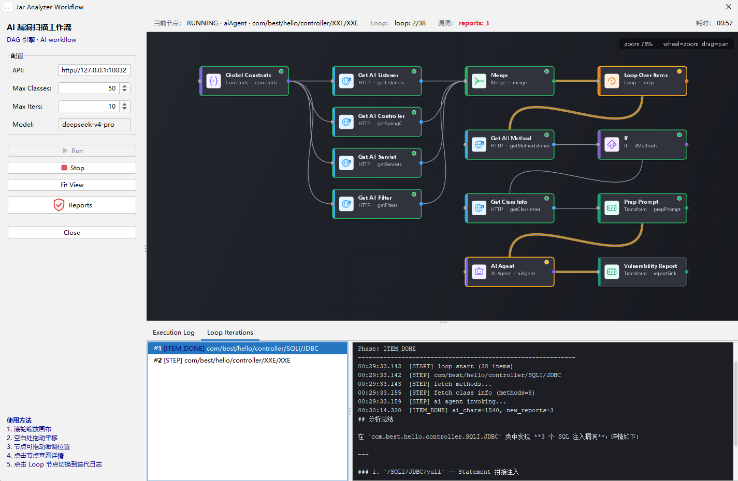738x481 pixels.
Task: Click the Global Constants braces icon
Action: pyautogui.click(x=213, y=81)
